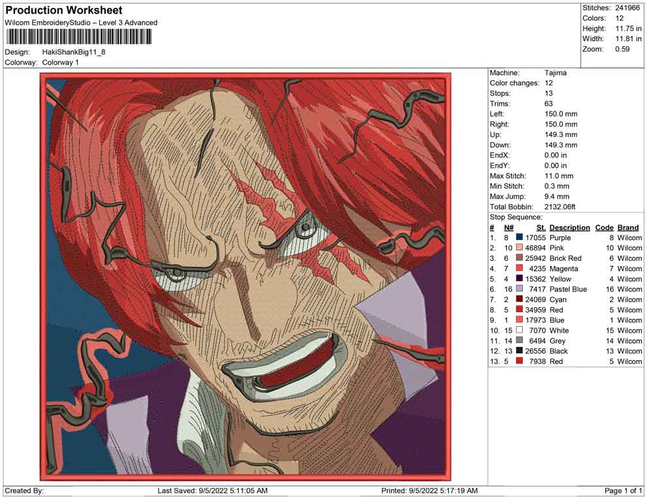Click the Width value '11.81 in'
Screen dimensions: 647x497
(x=629, y=38)
